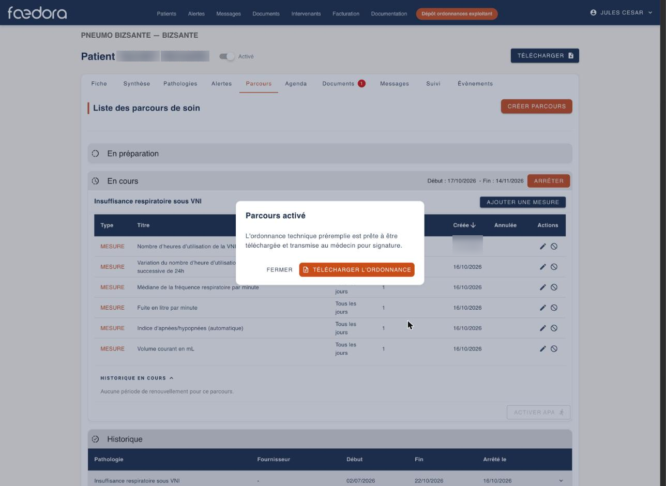Expand the En préparation section

point(330,154)
